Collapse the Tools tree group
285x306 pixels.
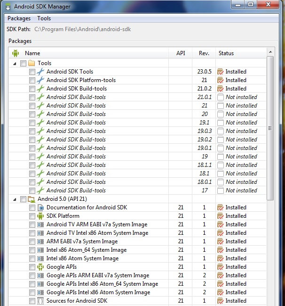(x=15, y=63)
